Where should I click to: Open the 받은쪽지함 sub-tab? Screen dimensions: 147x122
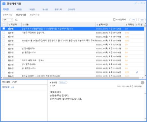[x=21, y=15]
